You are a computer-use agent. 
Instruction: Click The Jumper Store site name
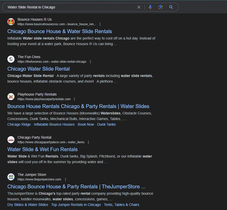tap(32, 175)
